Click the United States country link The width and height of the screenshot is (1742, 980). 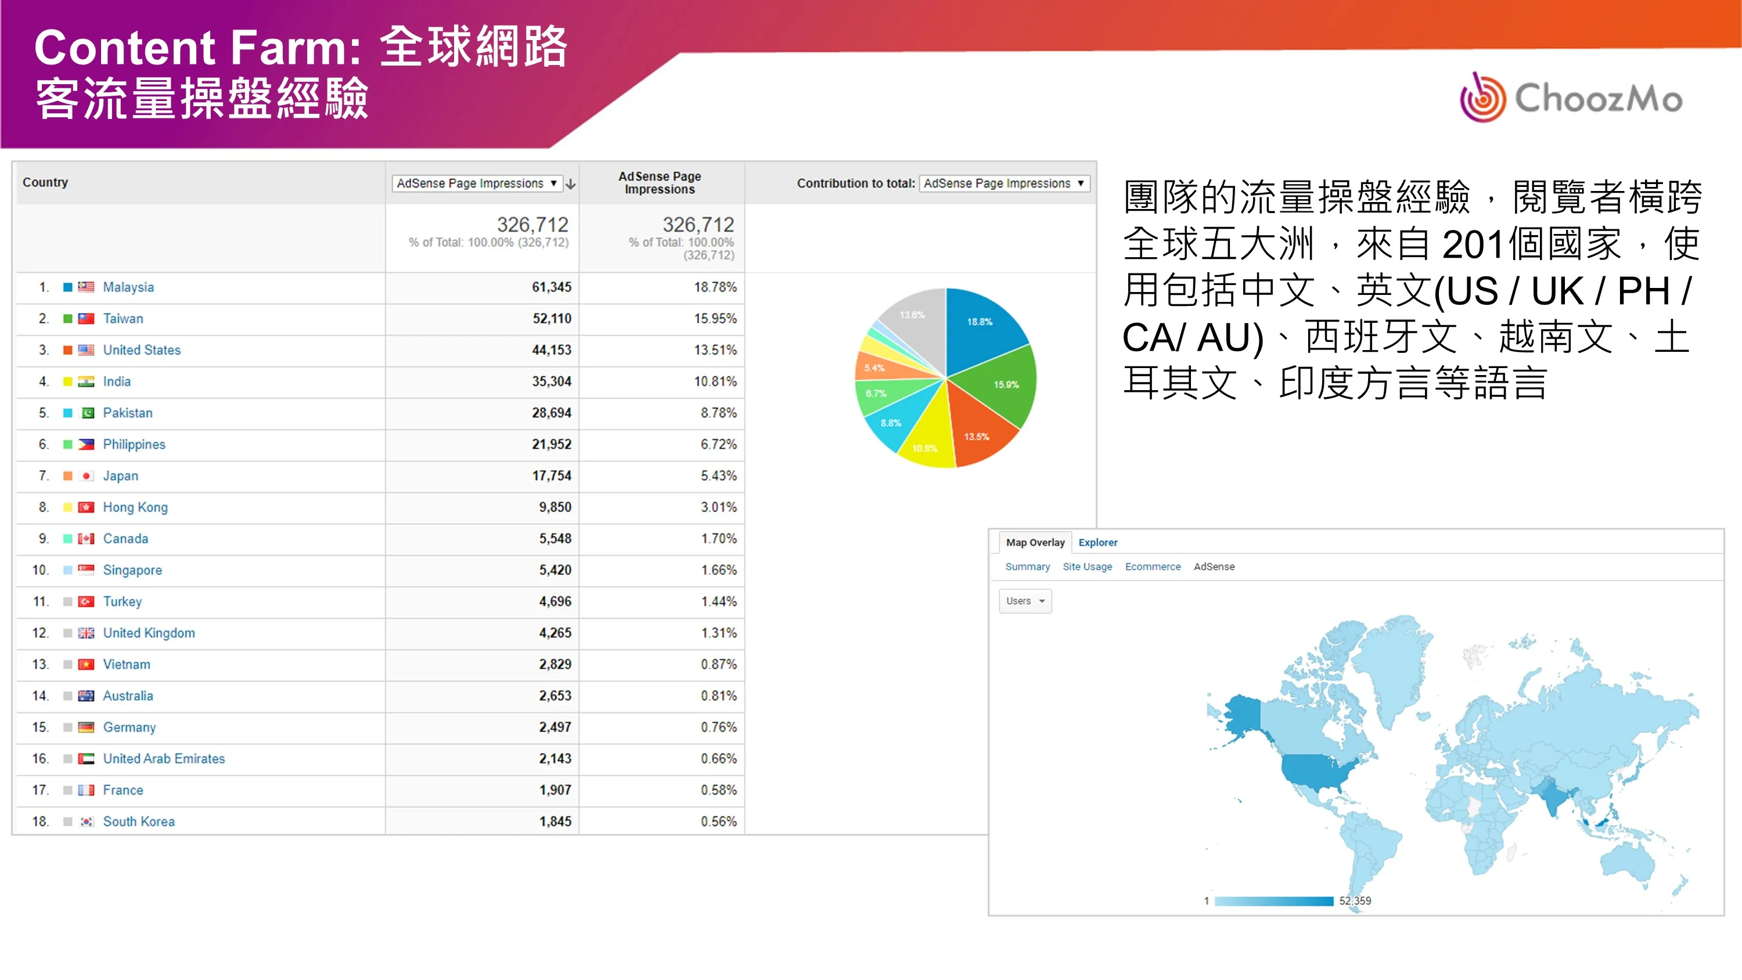point(141,350)
